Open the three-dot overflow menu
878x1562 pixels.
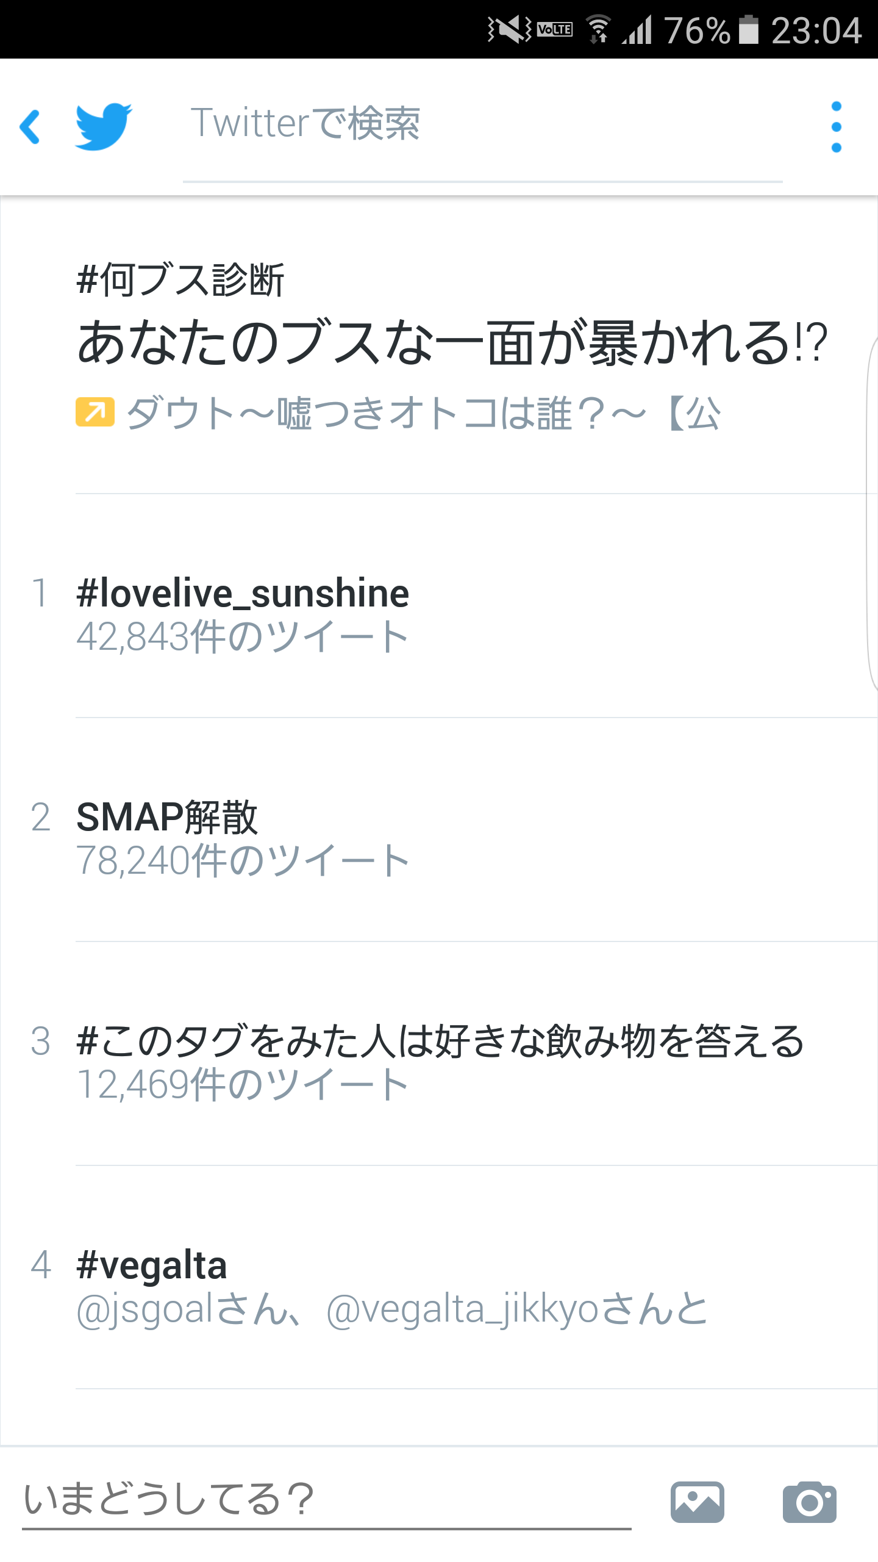tap(836, 127)
